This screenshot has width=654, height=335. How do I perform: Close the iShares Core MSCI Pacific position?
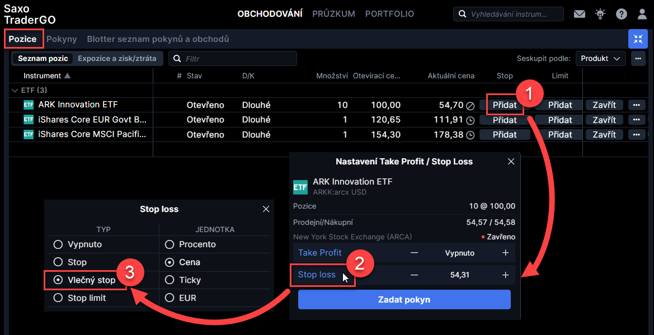604,135
